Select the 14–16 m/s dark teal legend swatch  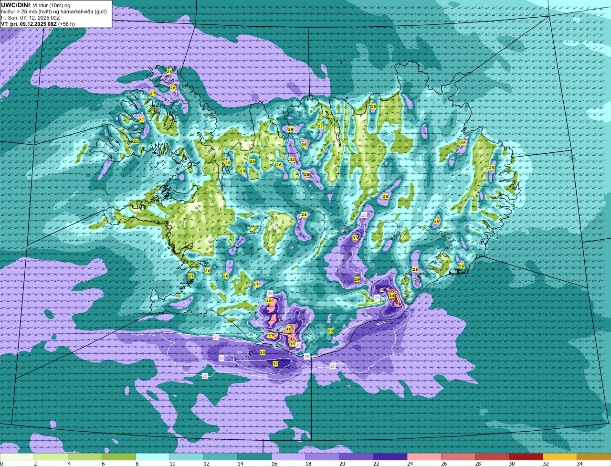(x=254, y=457)
